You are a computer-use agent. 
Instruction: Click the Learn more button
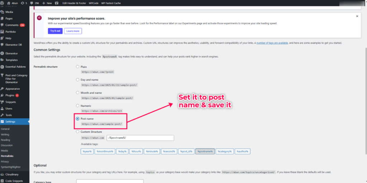tap(73, 31)
